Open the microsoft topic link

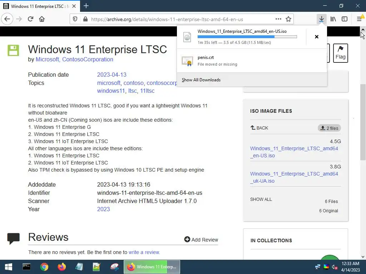[109, 83]
